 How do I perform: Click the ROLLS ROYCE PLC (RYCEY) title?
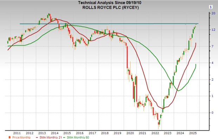pos(110,7)
